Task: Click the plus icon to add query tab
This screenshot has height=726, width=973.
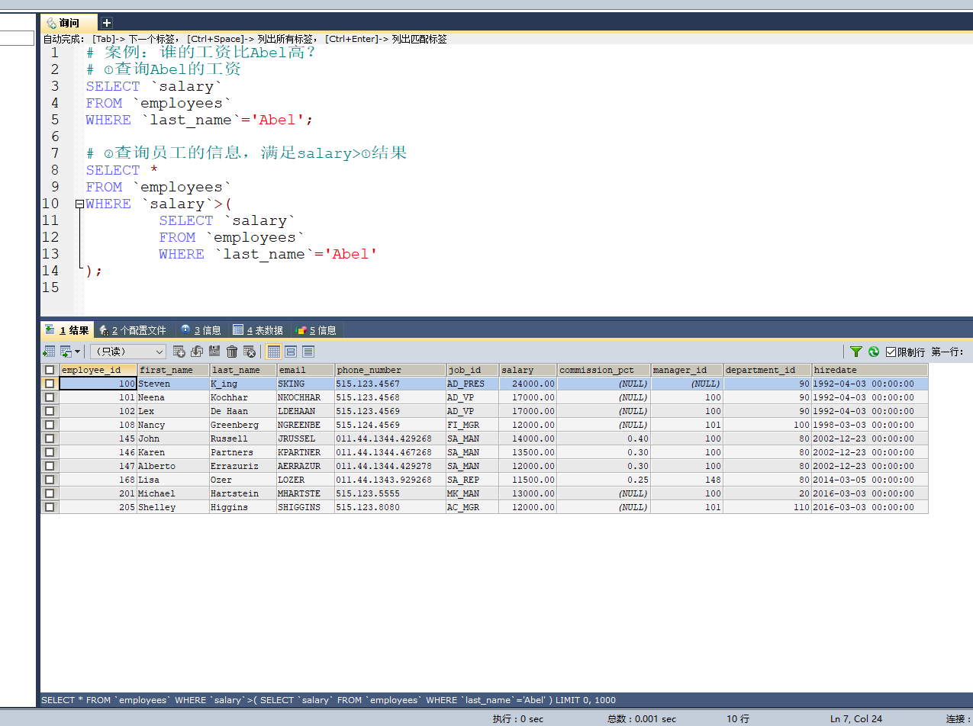Action: 107,23
